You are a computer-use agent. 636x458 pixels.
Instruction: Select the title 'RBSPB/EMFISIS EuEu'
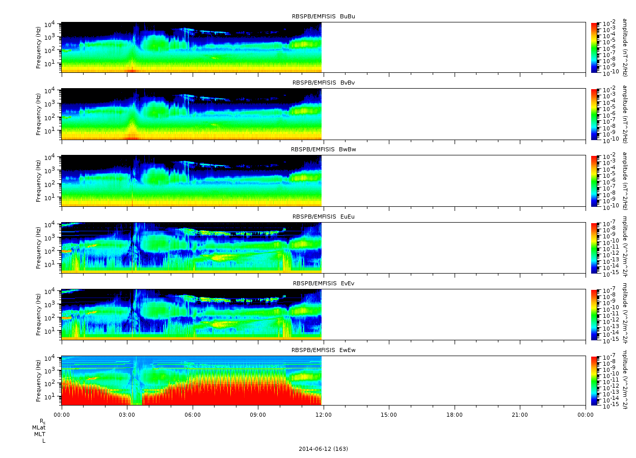coord(323,217)
